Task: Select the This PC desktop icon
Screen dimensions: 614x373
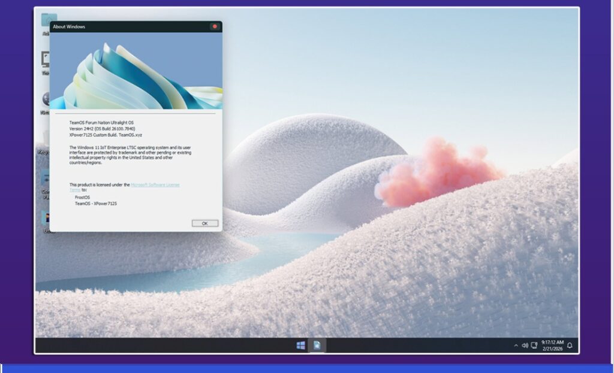Action: [46, 59]
